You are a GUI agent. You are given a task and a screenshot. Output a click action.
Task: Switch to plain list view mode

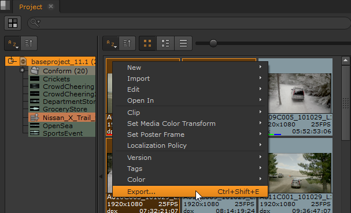(x=183, y=43)
